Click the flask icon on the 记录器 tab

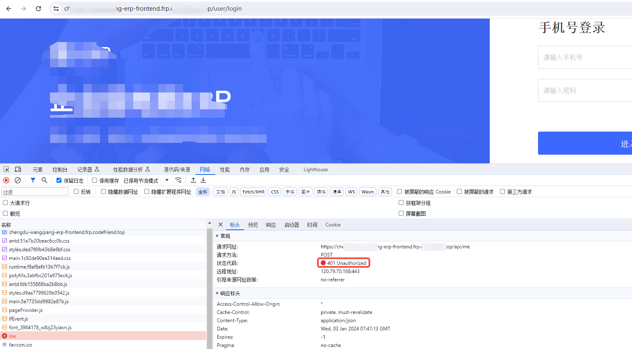[x=97, y=170]
